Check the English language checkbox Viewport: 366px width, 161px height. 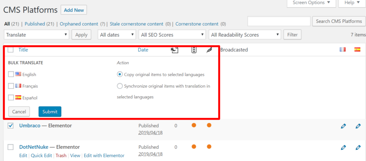[x=11, y=74]
